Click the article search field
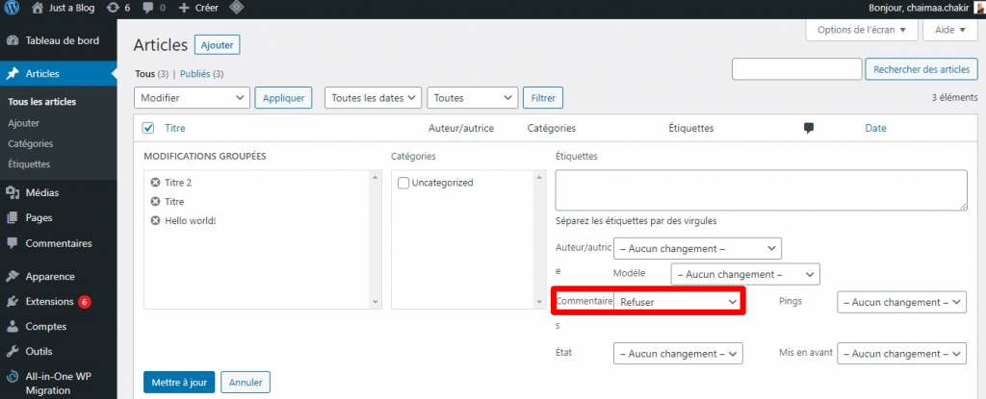This screenshot has height=399, width=986. point(796,69)
